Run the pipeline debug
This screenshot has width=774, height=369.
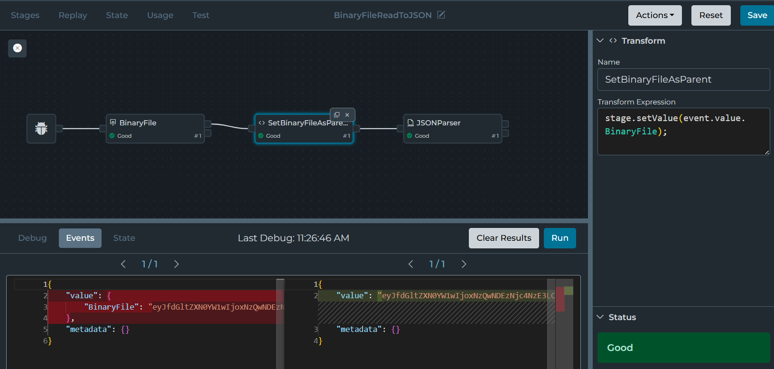click(560, 238)
